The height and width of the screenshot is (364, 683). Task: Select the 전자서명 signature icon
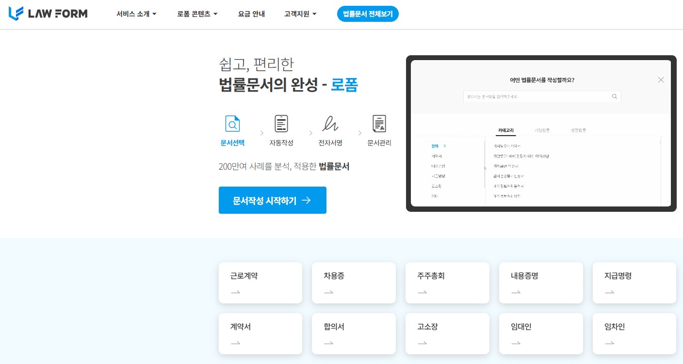point(330,124)
